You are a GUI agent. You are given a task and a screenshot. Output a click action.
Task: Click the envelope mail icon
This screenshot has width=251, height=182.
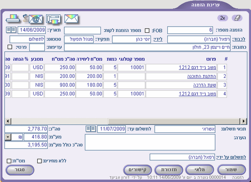pyautogui.click(x=71, y=19)
